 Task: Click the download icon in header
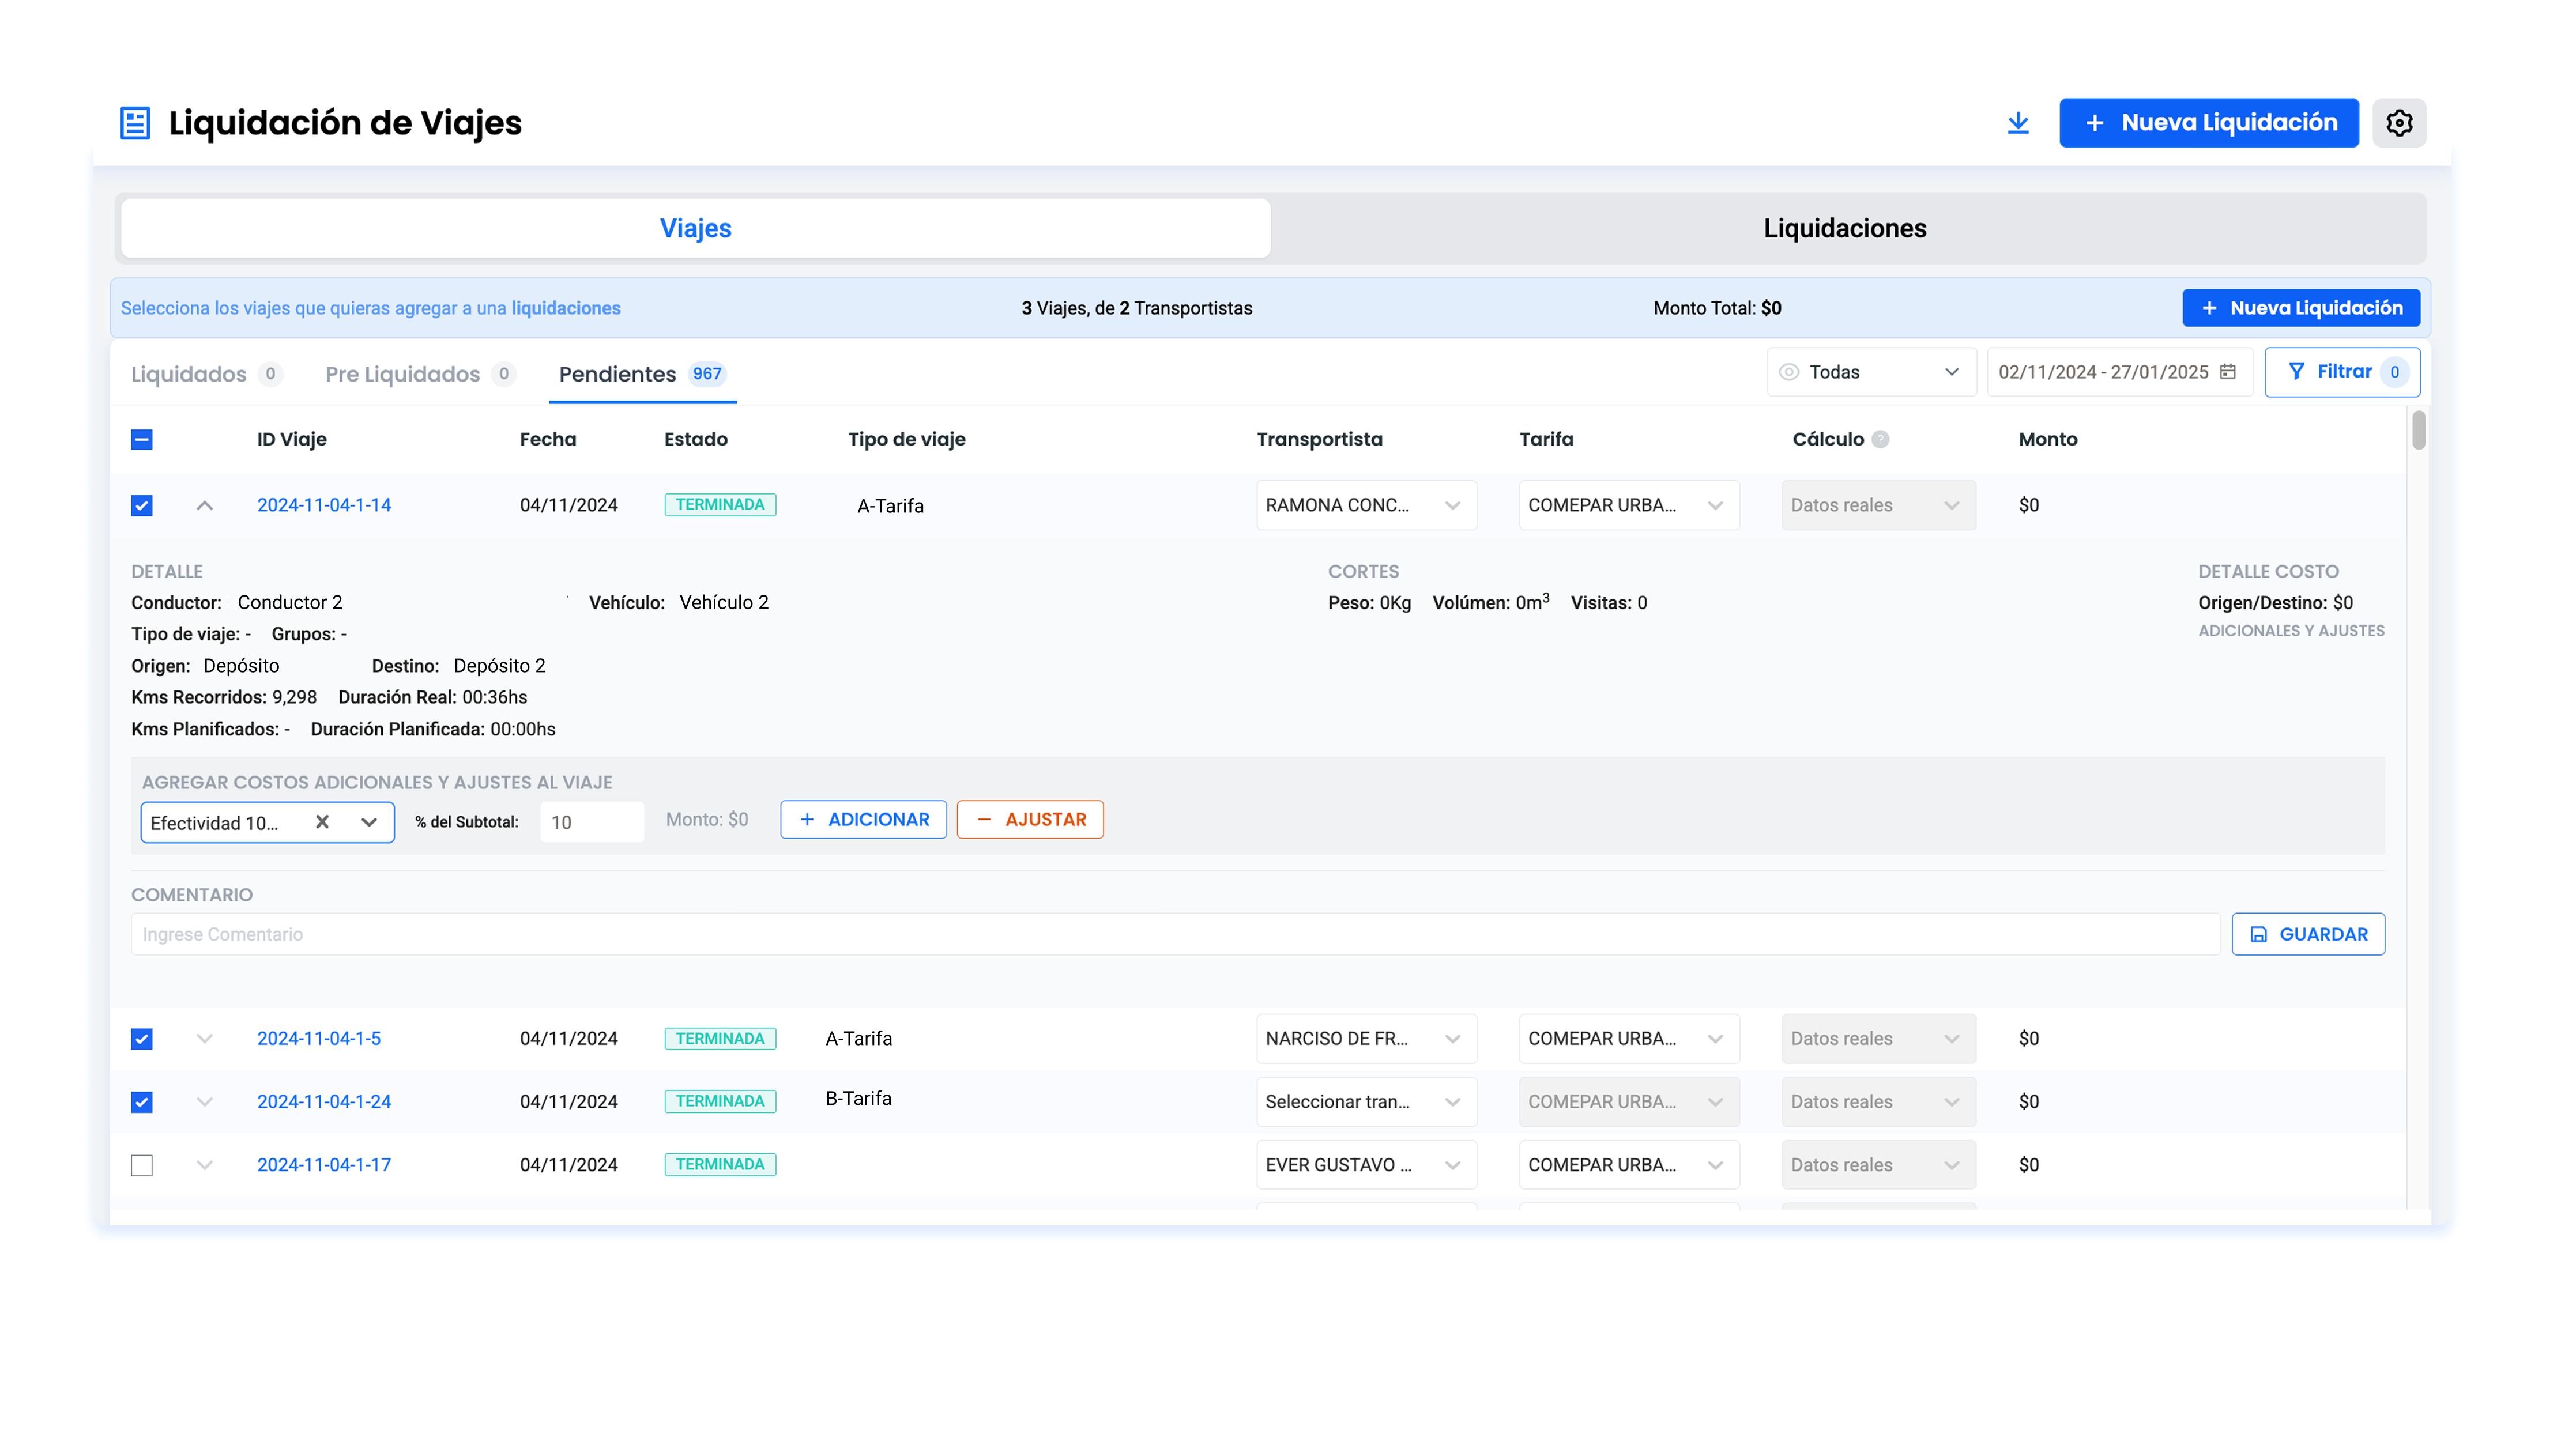2018,123
